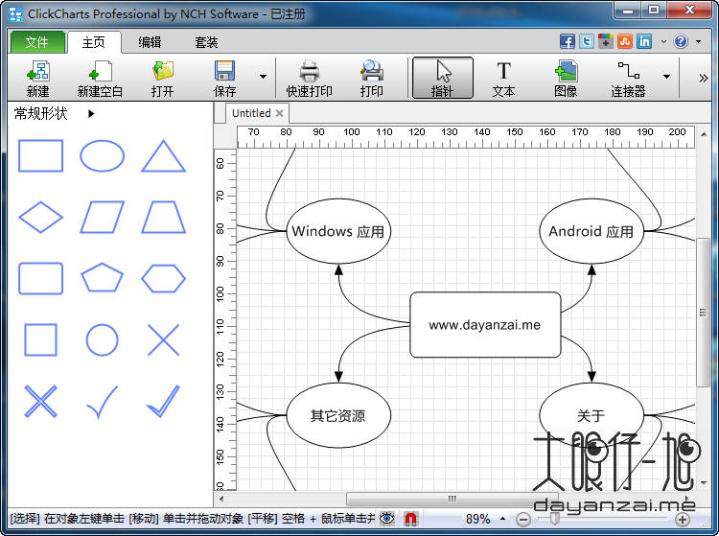
Task: Pick the ellipse shape in the palette
Action: pos(102,156)
